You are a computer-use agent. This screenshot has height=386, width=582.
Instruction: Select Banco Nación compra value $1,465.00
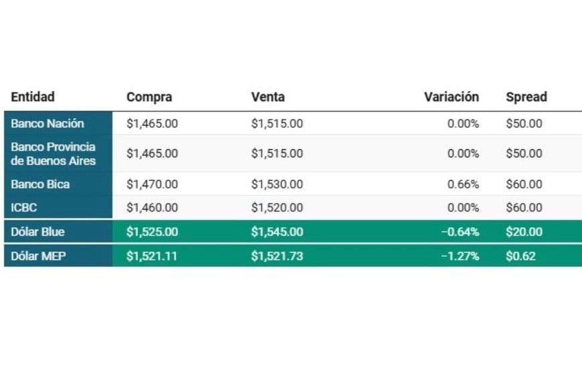tap(152, 124)
